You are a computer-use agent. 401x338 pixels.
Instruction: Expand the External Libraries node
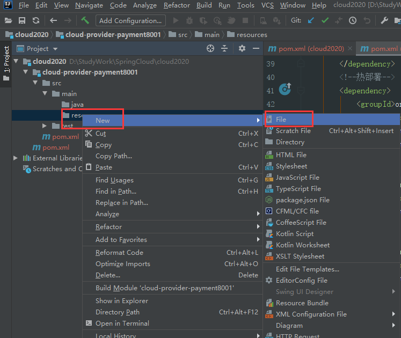pos(16,158)
